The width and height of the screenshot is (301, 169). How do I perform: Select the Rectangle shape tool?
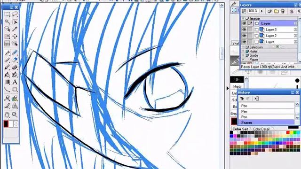coord(15,90)
